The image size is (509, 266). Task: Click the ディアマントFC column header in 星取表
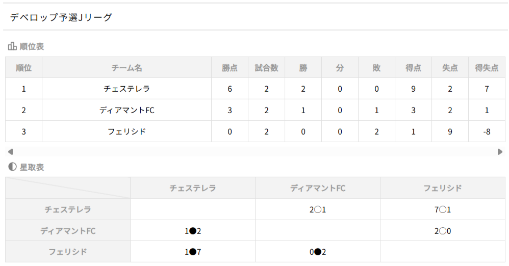(x=318, y=188)
